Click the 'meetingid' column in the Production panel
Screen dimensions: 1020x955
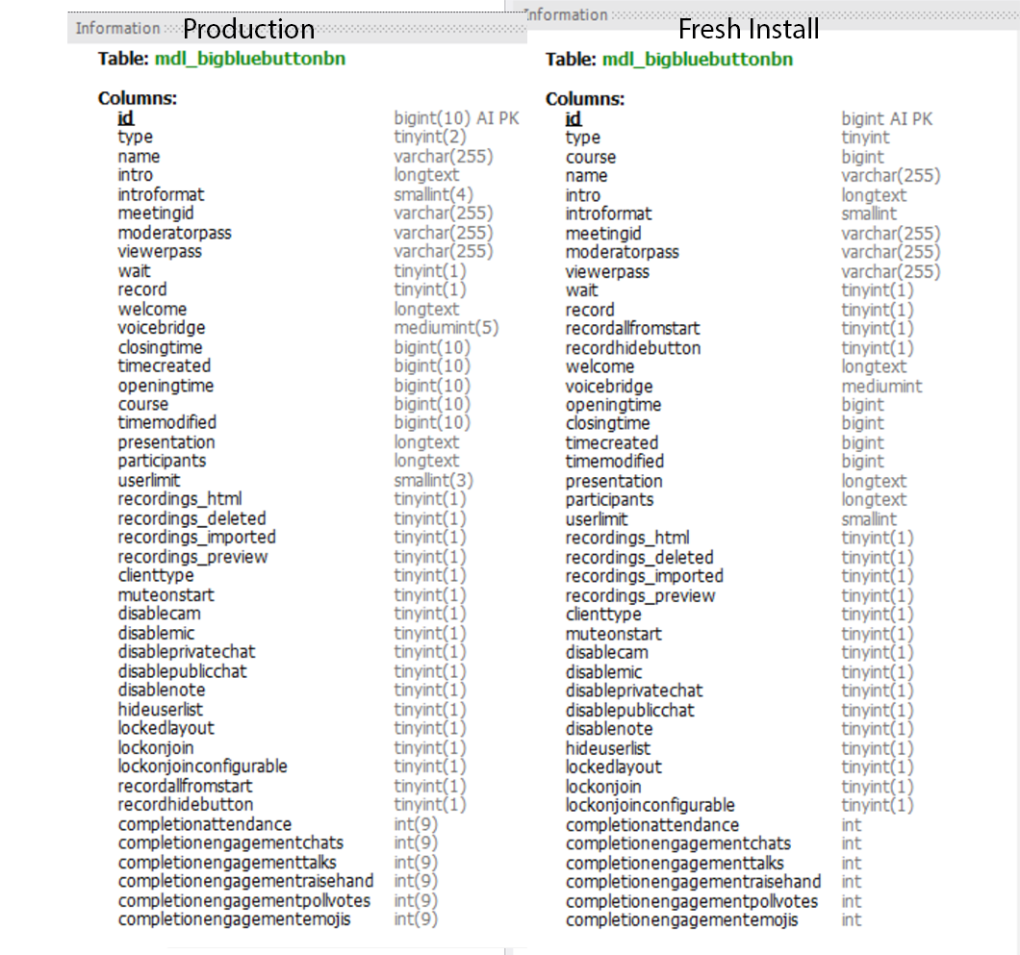click(x=156, y=214)
